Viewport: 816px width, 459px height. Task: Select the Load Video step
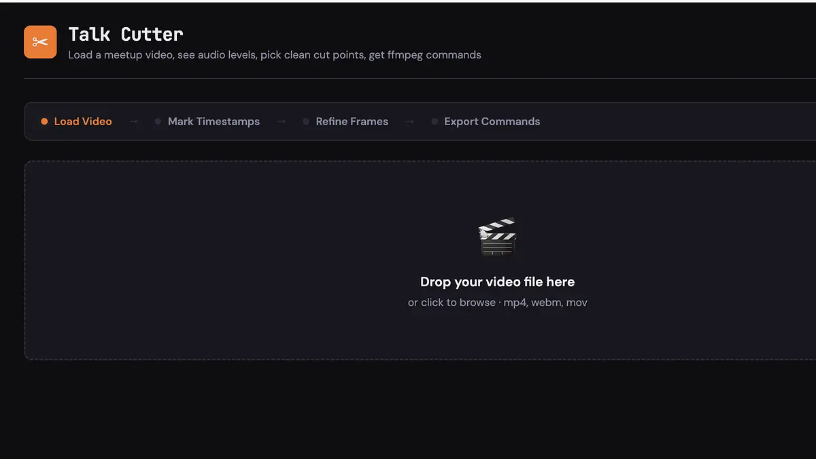click(83, 122)
